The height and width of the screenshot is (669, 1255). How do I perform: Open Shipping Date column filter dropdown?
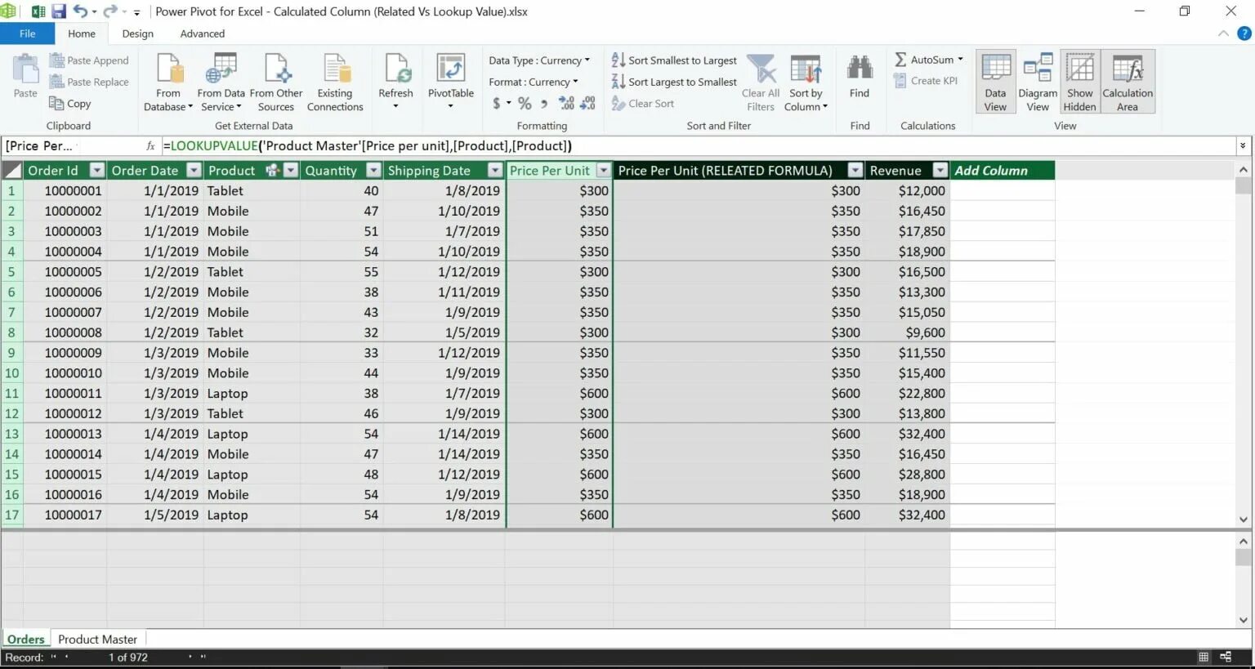tap(494, 170)
